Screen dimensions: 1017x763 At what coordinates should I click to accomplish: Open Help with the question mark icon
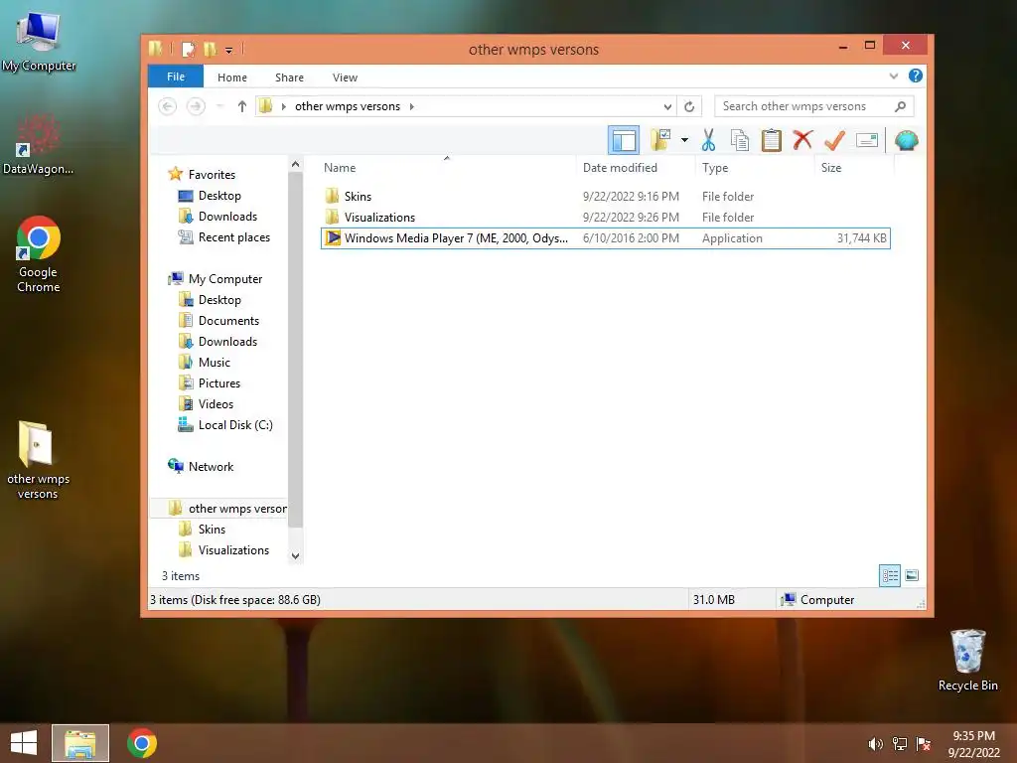(915, 76)
